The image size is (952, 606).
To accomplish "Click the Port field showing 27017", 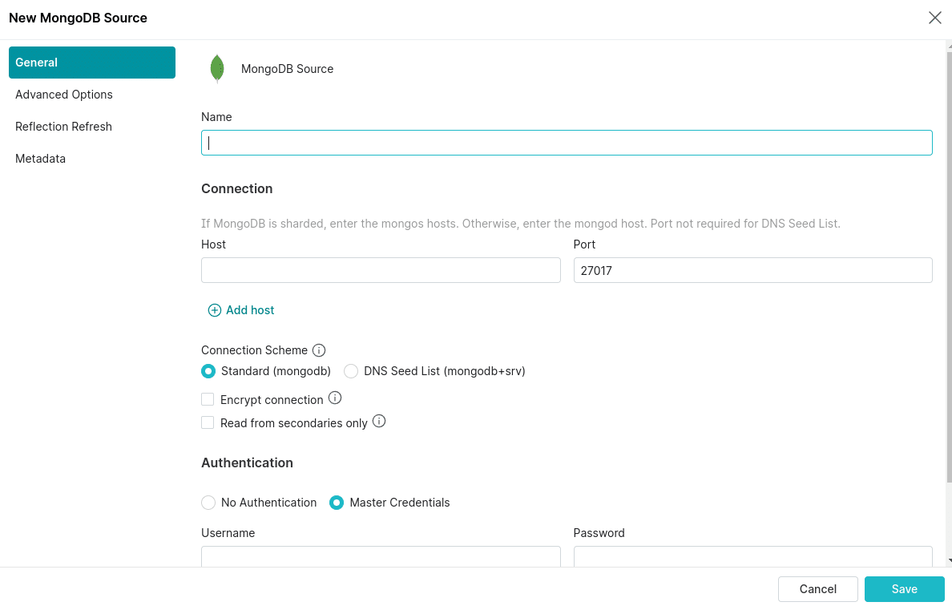I will point(752,270).
